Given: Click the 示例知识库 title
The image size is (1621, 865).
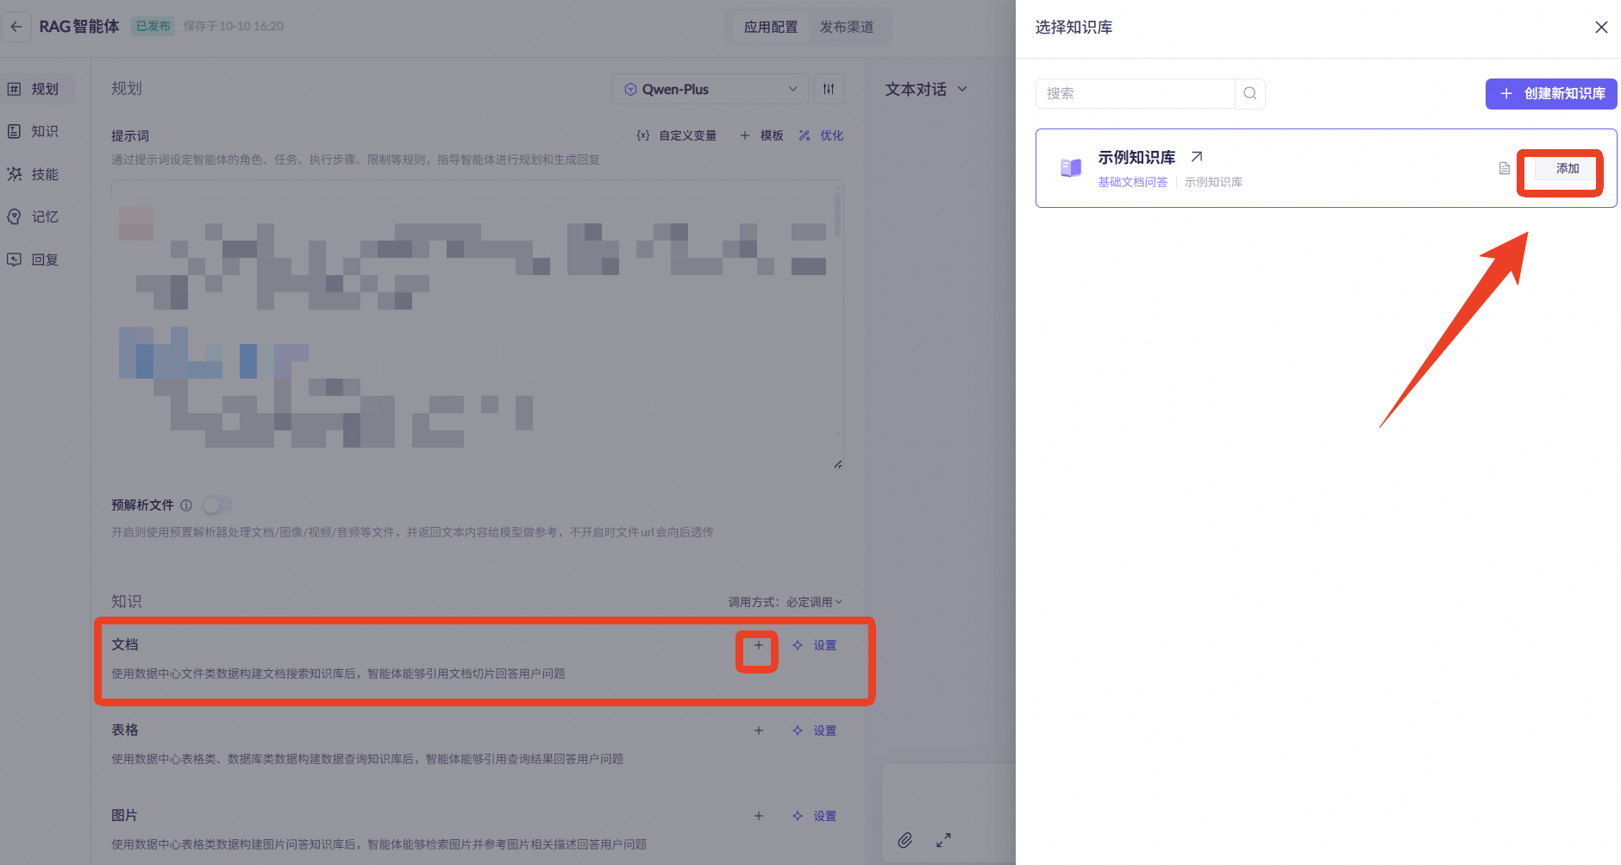Looking at the screenshot, I should [1136, 157].
